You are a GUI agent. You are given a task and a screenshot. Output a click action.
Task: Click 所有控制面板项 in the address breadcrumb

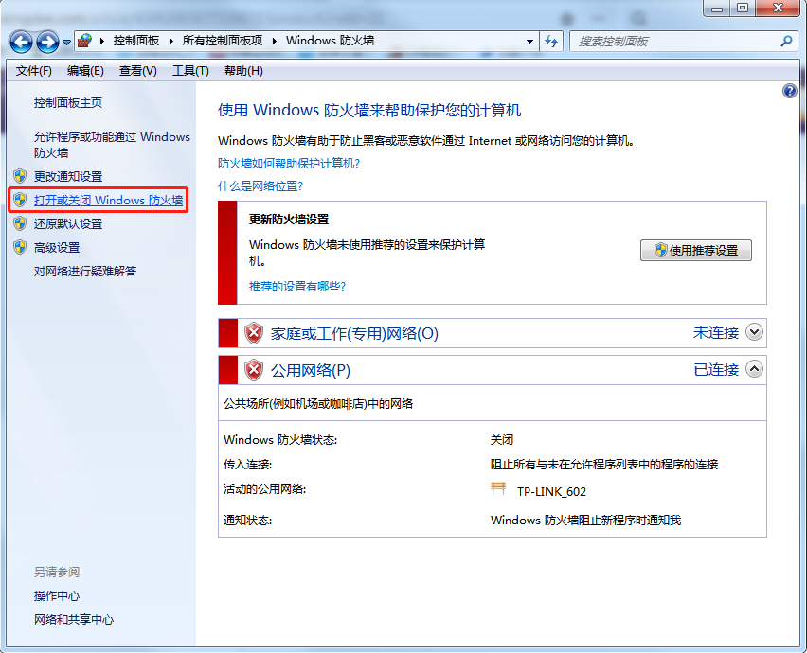point(223,41)
